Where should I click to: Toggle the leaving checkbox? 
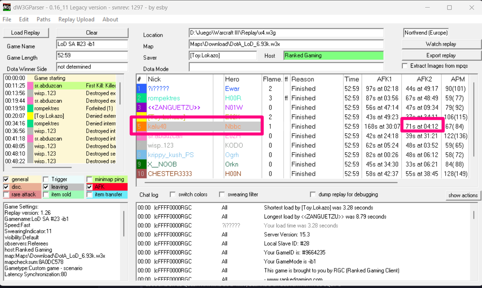point(46,187)
